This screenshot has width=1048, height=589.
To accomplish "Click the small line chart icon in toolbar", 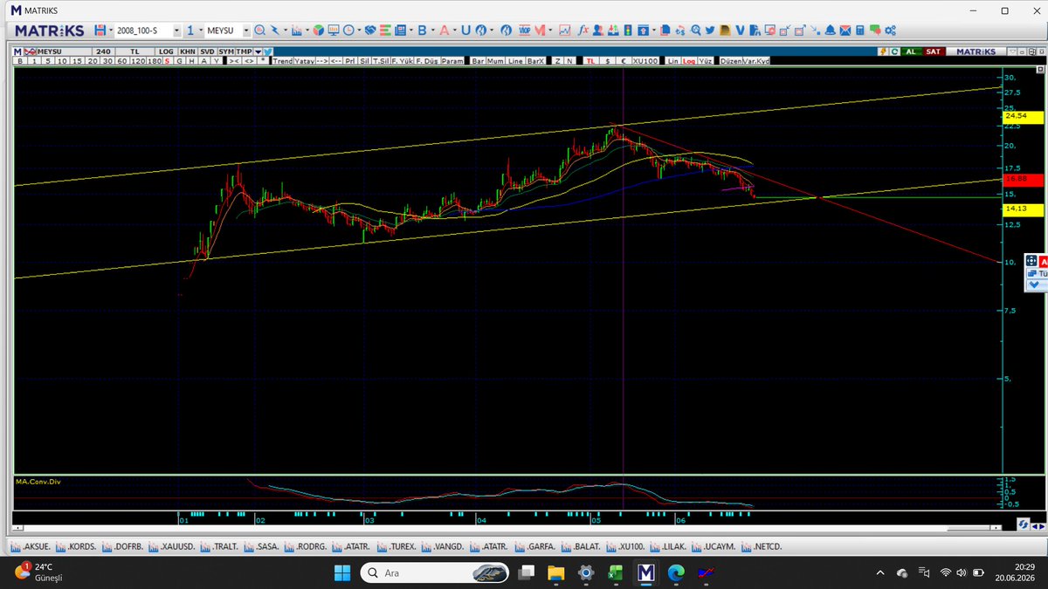I will pos(565,31).
